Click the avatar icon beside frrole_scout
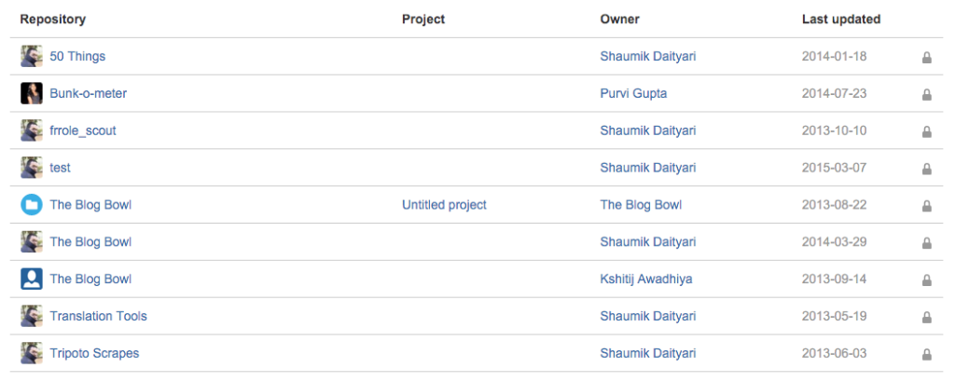Viewport: 955px width, 382px height. tap(32, 130)
